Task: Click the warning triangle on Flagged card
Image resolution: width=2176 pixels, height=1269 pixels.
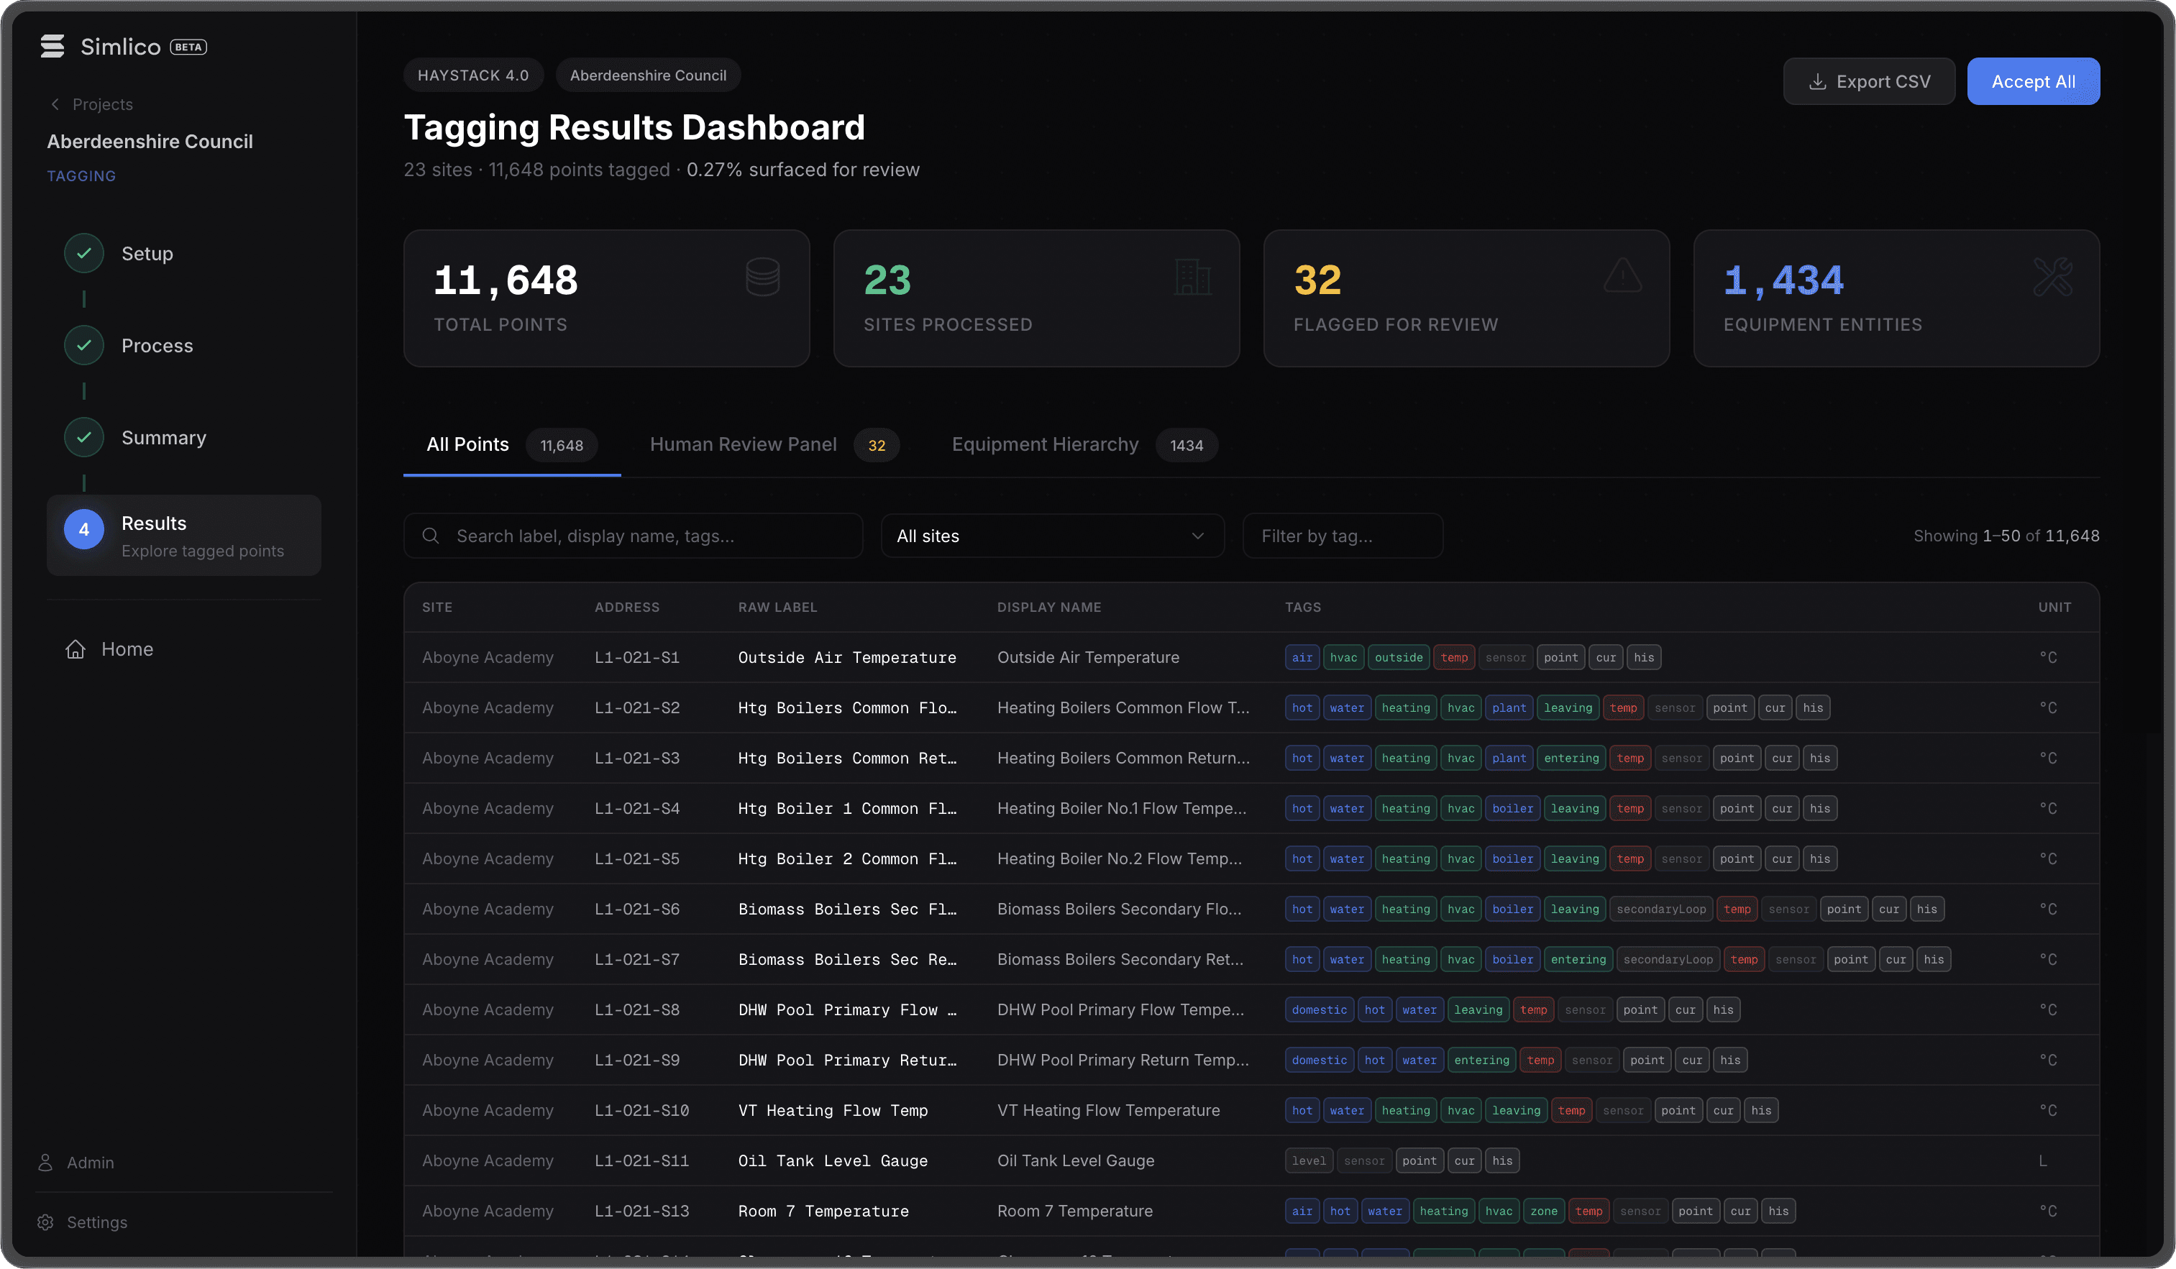Action: click(1622, 277)
